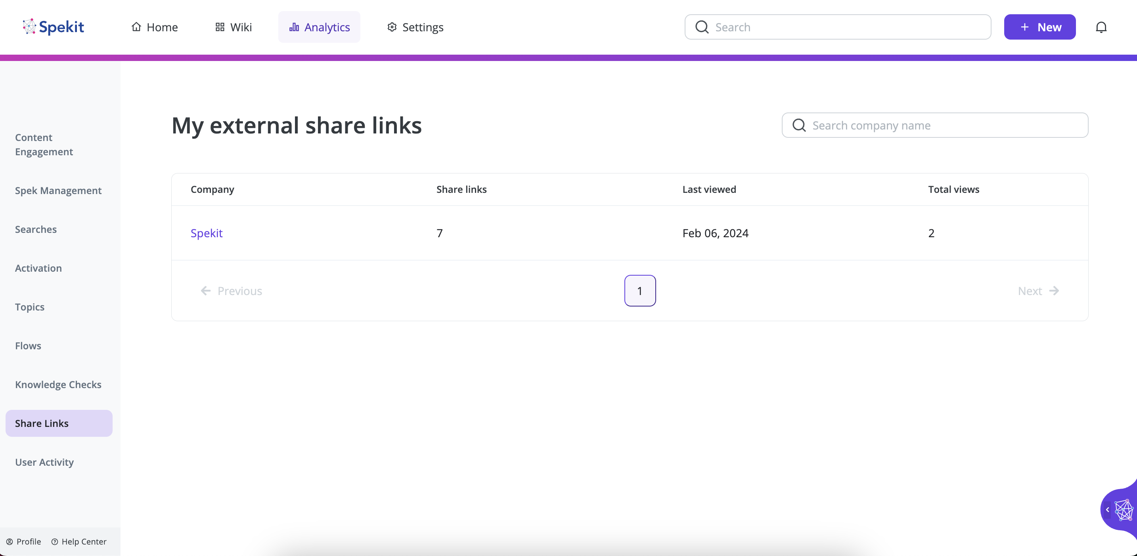Open Knowledge Checks analytics

pos(58,385)
